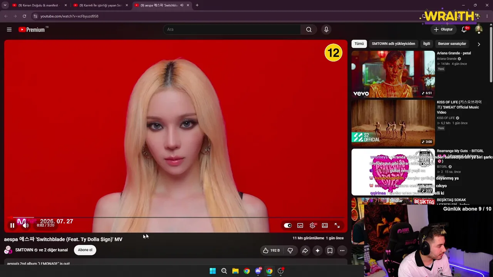
Task: Open the Oluştur create menu
Action: click(443, 30)
